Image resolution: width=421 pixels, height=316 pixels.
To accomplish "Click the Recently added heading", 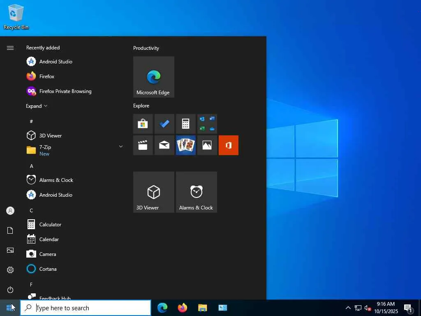I will point(43,48).
